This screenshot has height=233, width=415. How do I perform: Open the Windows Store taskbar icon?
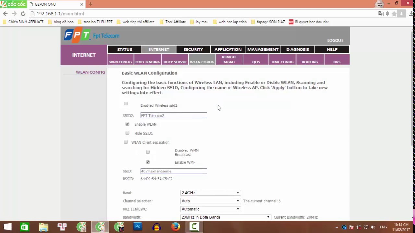[x=24, y=227]
